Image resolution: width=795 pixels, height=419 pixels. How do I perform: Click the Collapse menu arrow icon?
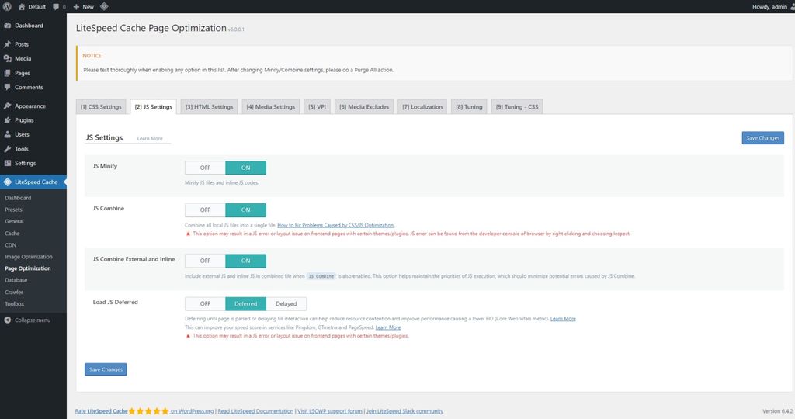tap(8, 320)
